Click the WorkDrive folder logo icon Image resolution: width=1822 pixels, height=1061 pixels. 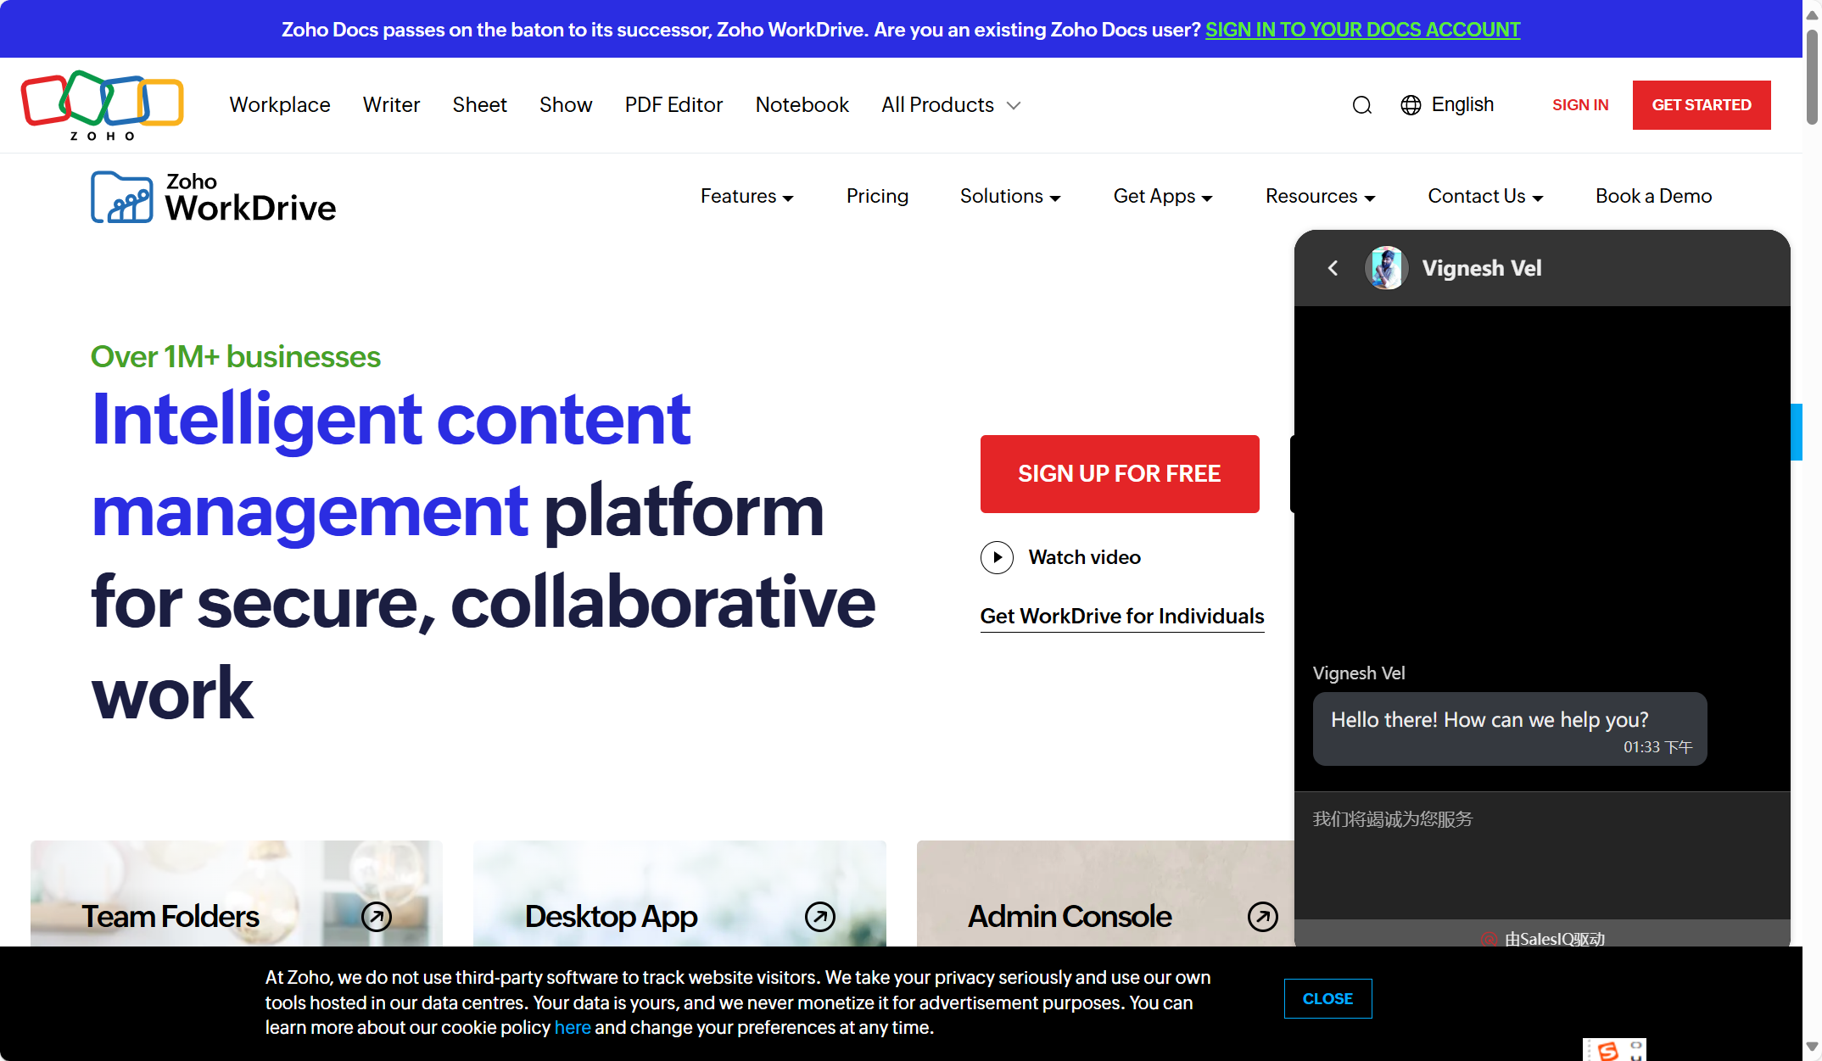[122, 198]
